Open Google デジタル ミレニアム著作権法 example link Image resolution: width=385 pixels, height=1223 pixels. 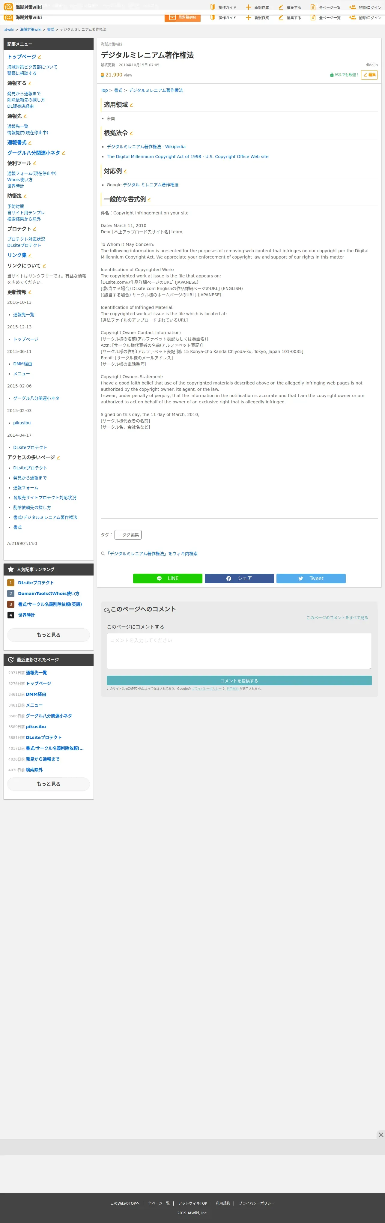point(151,185)
